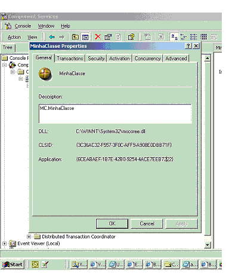Switch to the Advanced tab
Image resolution: width=226 pixels, height=273 pixels.
[x=176, y=59]
